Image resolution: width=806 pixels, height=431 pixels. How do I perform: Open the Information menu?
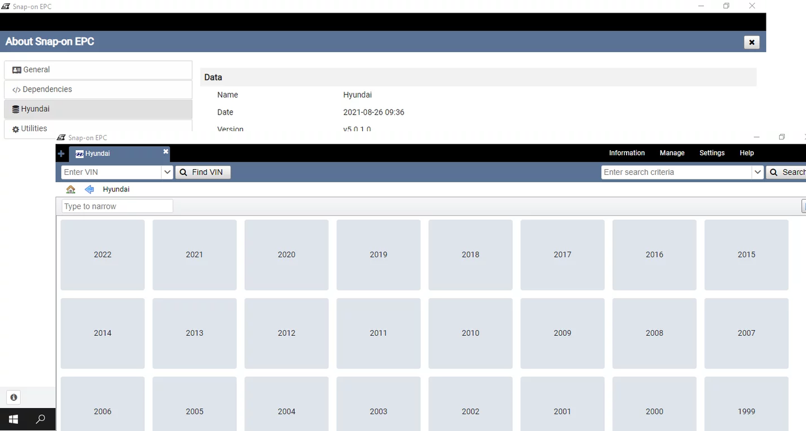point(627,153)
